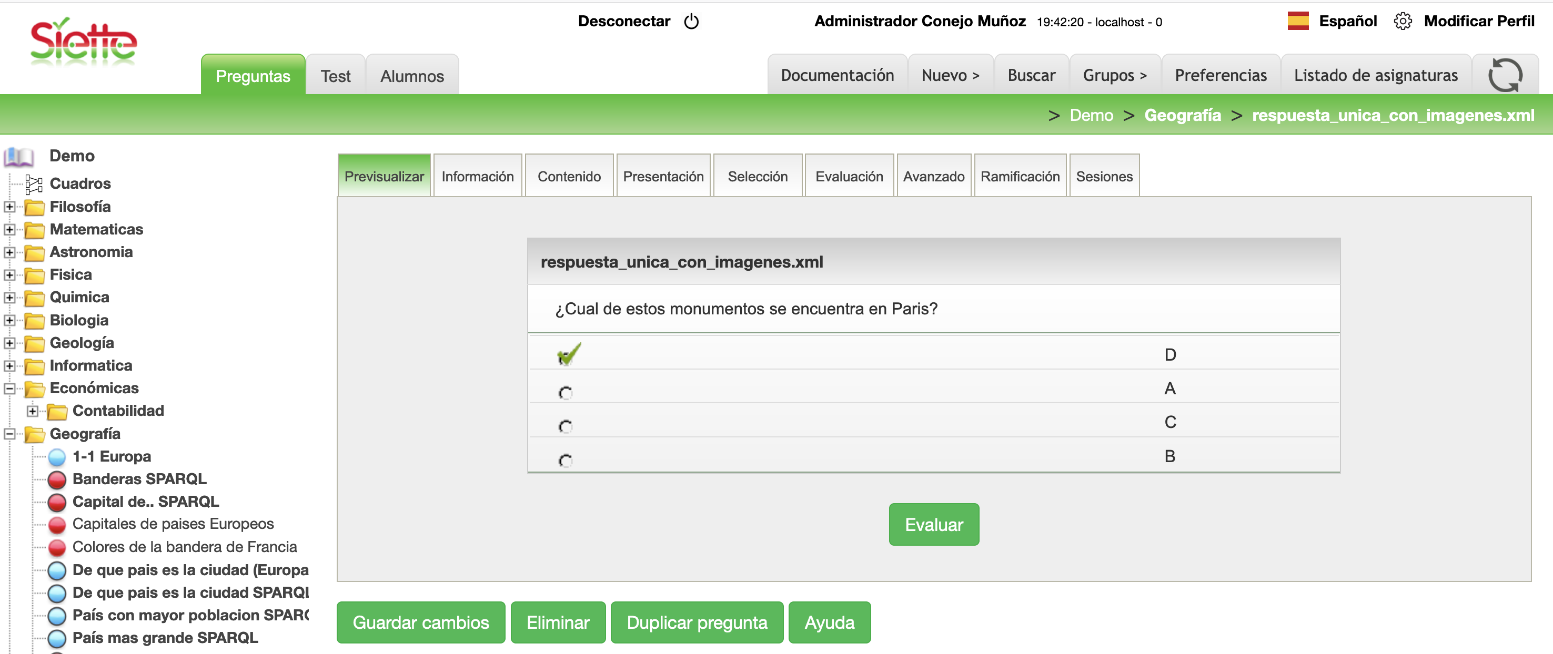Click the Demo book icon
This screenshot has height=654, width=1553.
pyautogui.click(x=18, y=157)
